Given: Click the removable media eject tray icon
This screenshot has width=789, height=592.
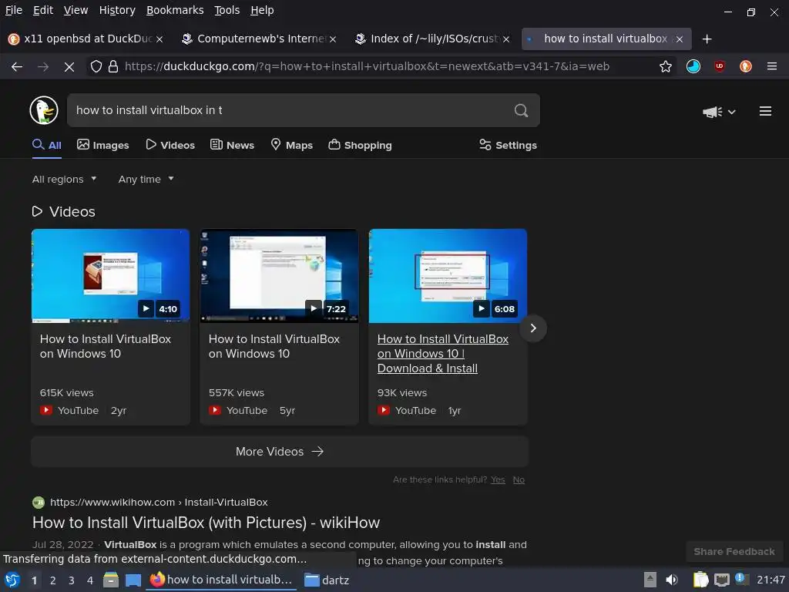Looking at the screenshot, I should click(650, 580).
